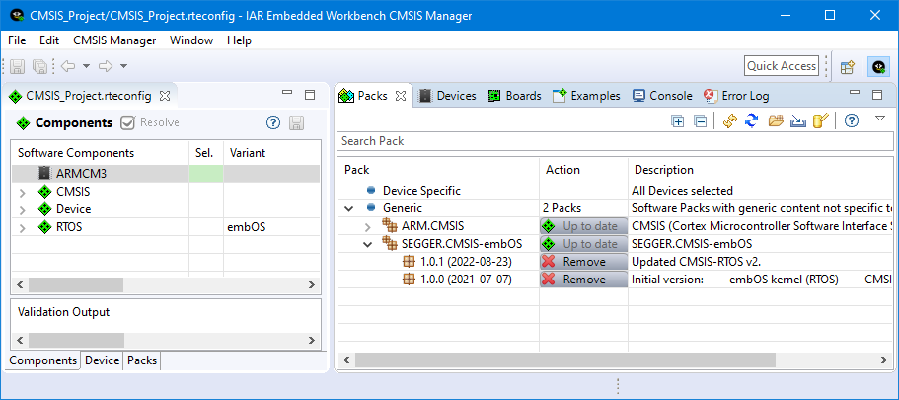The image size is (899, 400).
Task: Click the Quick Access field
Action: point(782,66)
